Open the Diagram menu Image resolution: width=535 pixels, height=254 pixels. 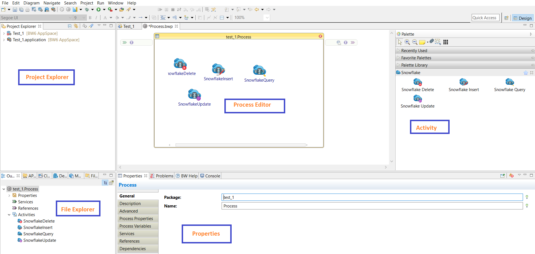[x=31, y=3]
